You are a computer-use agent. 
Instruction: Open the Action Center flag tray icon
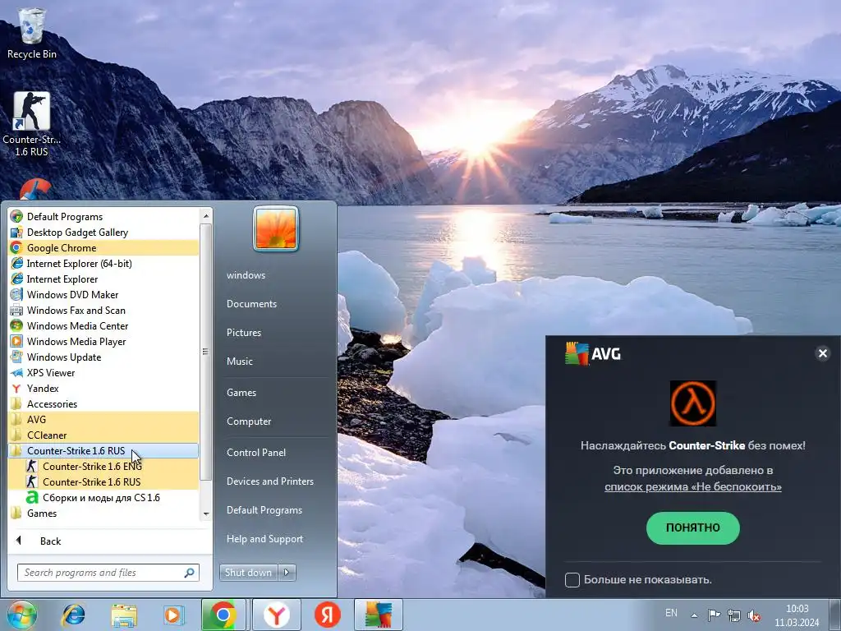tap(714, 615)
